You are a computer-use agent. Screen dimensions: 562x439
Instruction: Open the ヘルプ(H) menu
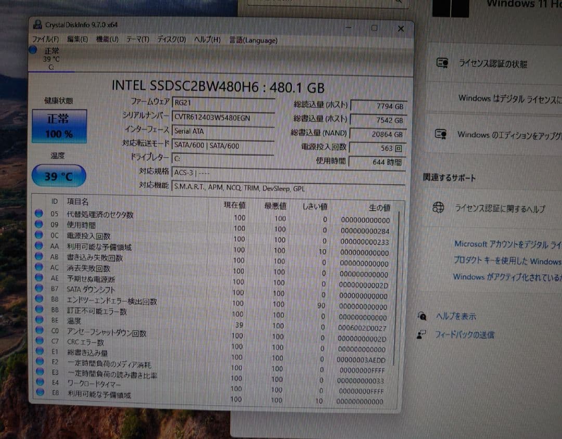coord(207,40)
